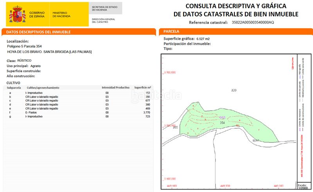The image size is (313, 192).
Task: Click the Subparcela column header
Action: point(14,88)
